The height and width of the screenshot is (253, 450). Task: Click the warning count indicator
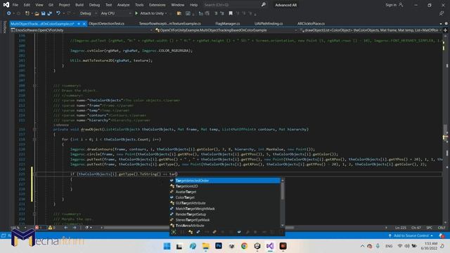pyautogui.click(x=52, y=228)
